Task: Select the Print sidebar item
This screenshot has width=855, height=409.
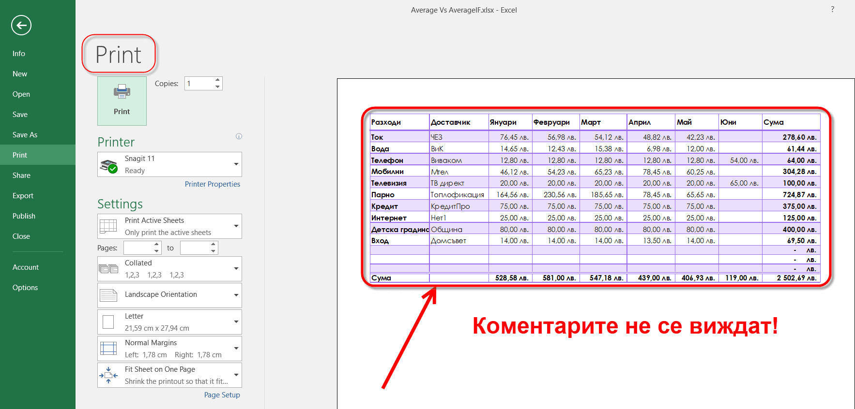Action: tap(38, 155)
